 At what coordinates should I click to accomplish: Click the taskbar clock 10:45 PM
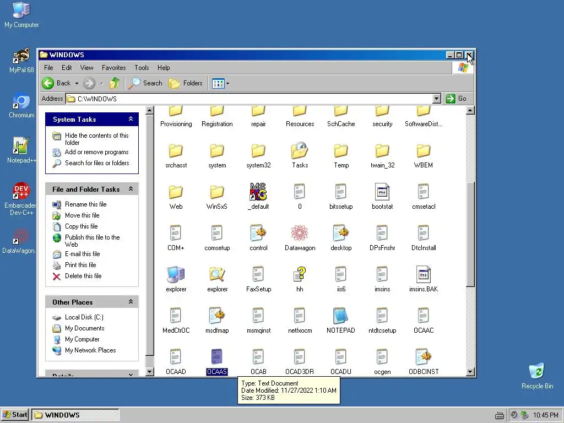(x=546, y=415)
